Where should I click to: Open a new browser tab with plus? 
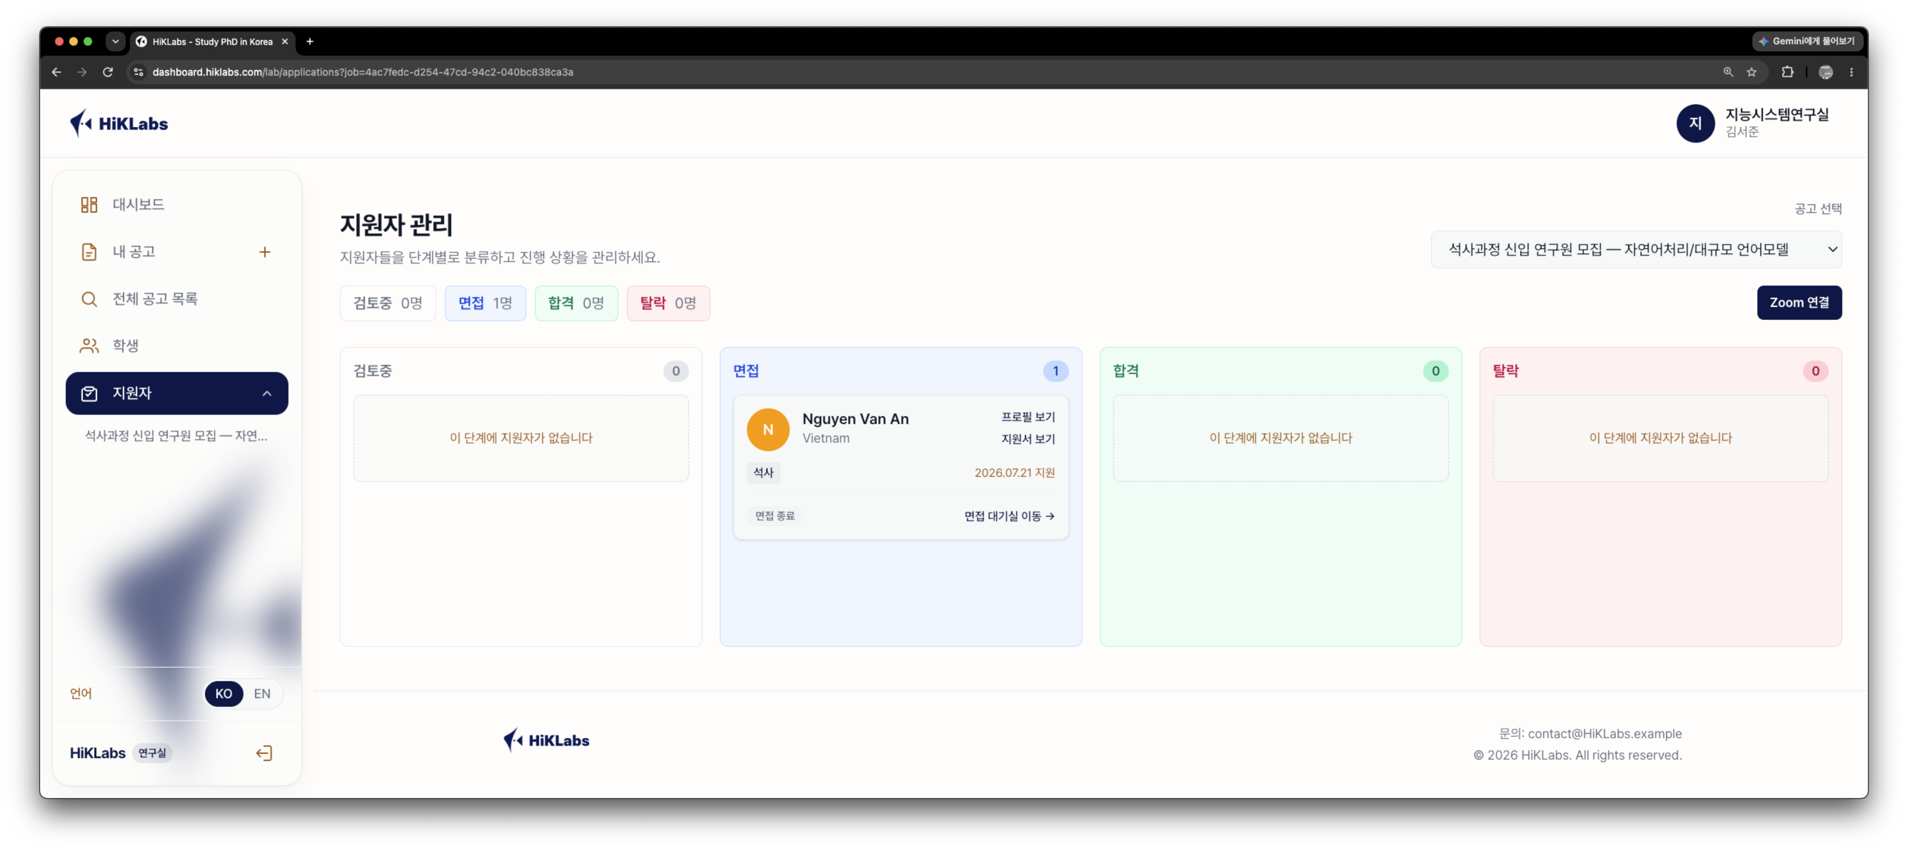click(310, 41)
